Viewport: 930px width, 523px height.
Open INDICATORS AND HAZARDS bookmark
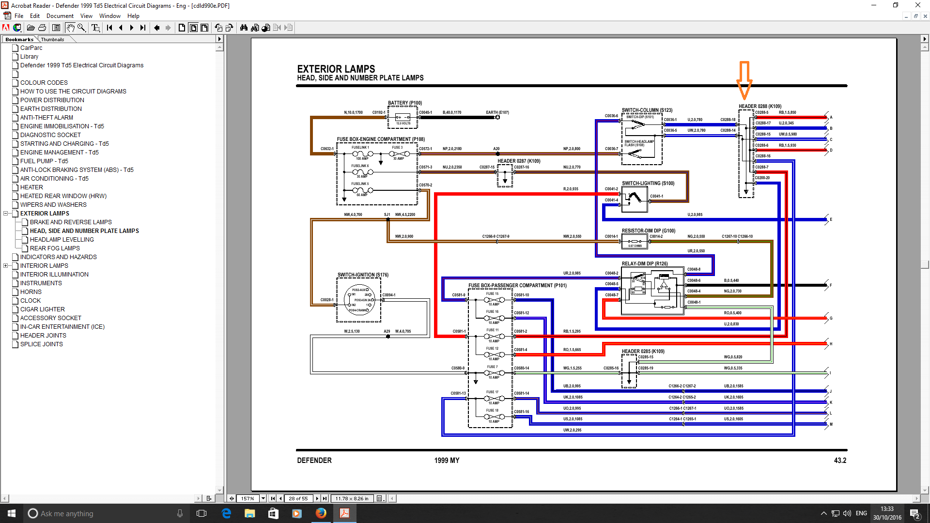59,257
